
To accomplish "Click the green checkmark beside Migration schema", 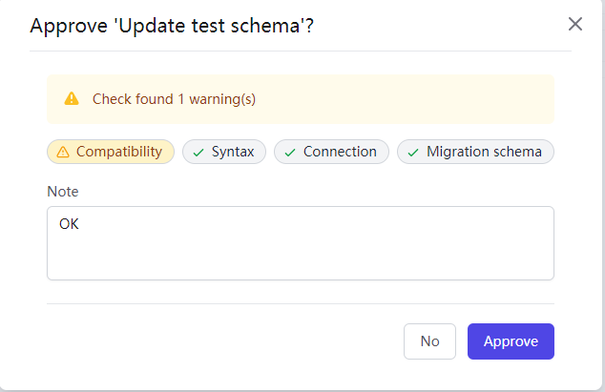I will (413, 153).
